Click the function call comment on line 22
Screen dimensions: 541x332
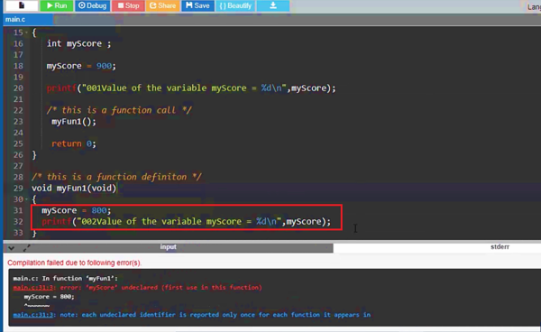click(x=119, y=110)
